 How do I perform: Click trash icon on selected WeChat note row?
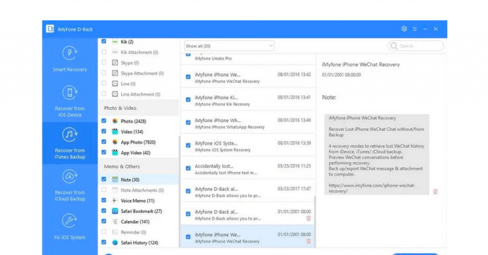click(308, 241)
